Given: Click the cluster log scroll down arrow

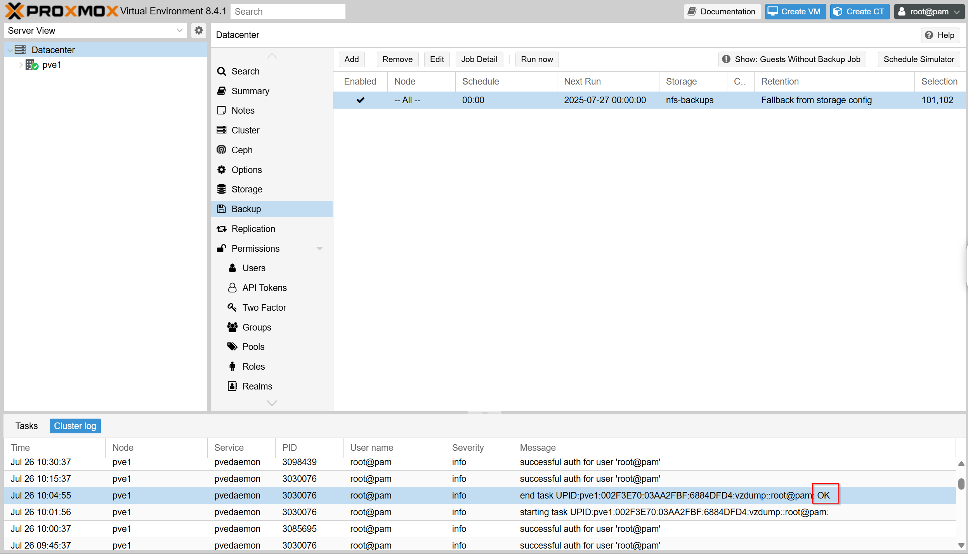Looking at the screenshot, I should click(x=961, y=545).
